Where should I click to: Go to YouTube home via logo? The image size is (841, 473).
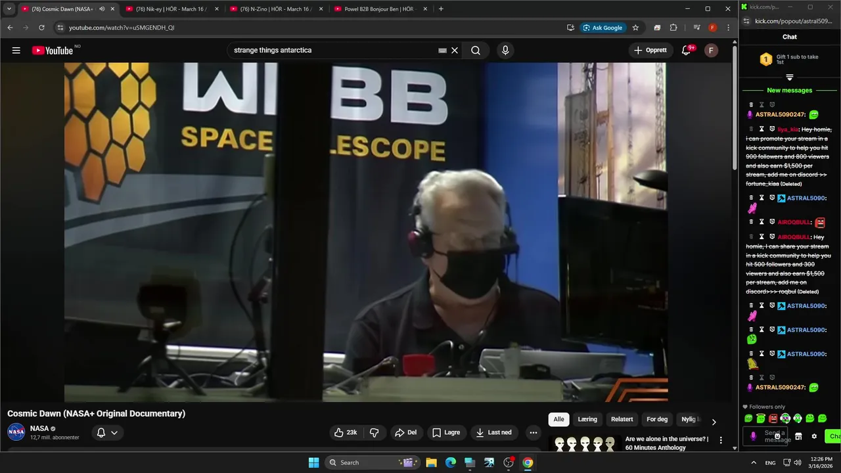(x=53, y=51)
